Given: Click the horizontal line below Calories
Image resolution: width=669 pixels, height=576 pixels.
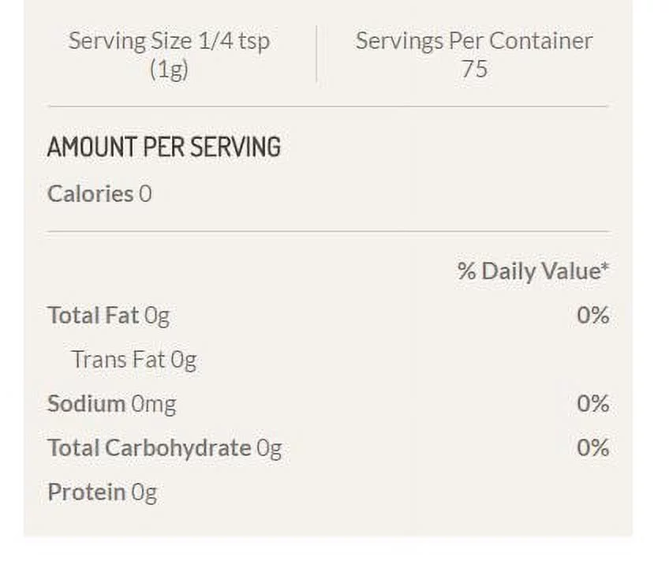Looking at the screenshot, I should tap(327, 231).
